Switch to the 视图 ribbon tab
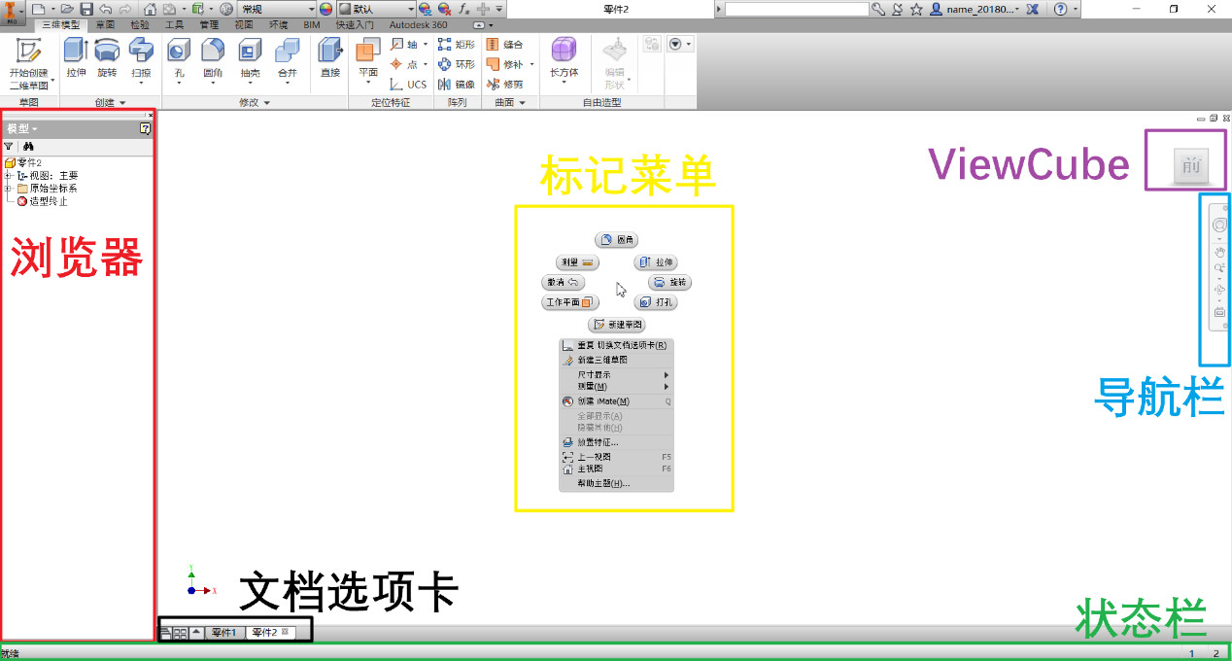The image size is (1232, 661). (x=243, y=24)
